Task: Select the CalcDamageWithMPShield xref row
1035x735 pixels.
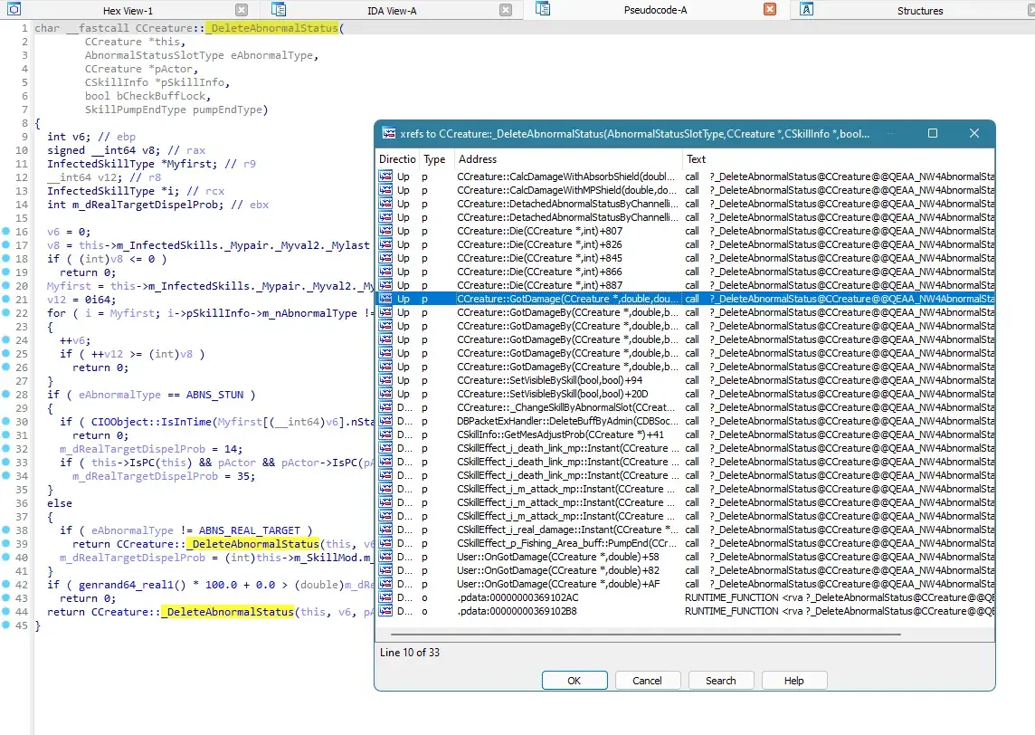Action: tap(685, 190)
